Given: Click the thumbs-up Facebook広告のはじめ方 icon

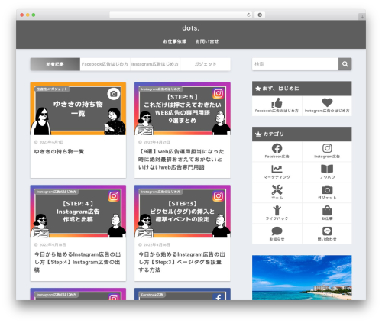Looking at the screenshot, I should (x=277, y=103).
